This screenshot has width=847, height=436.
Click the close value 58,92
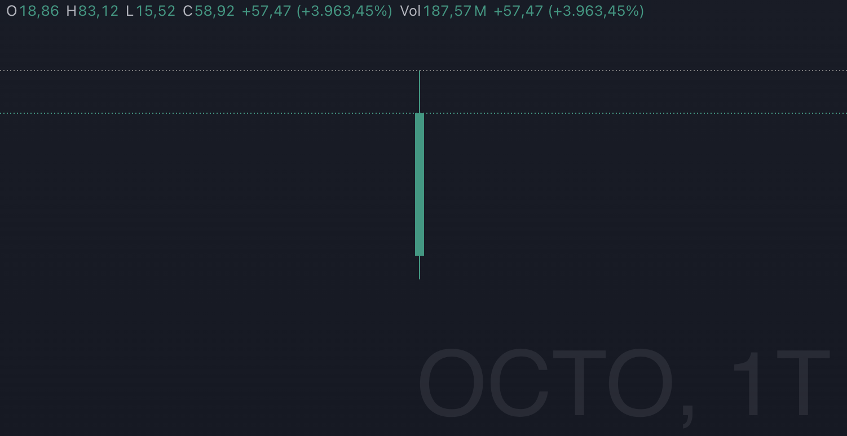(x=214, y=11)
